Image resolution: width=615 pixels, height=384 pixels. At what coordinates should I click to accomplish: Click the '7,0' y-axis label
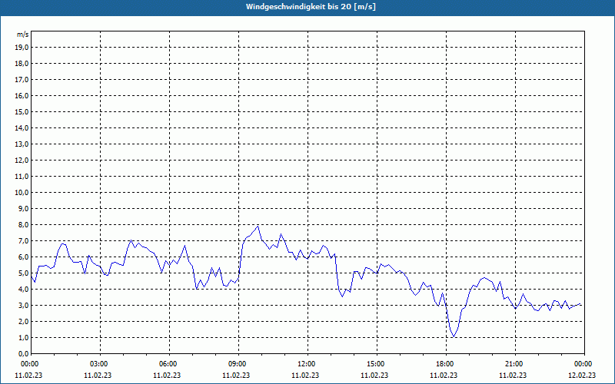pos(24,241)
